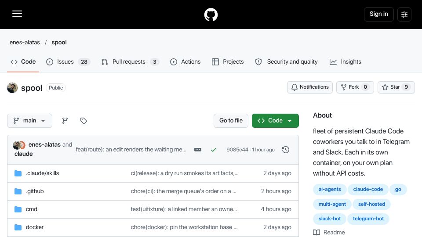
Task: View all branches icon
Action: [65, 121]
